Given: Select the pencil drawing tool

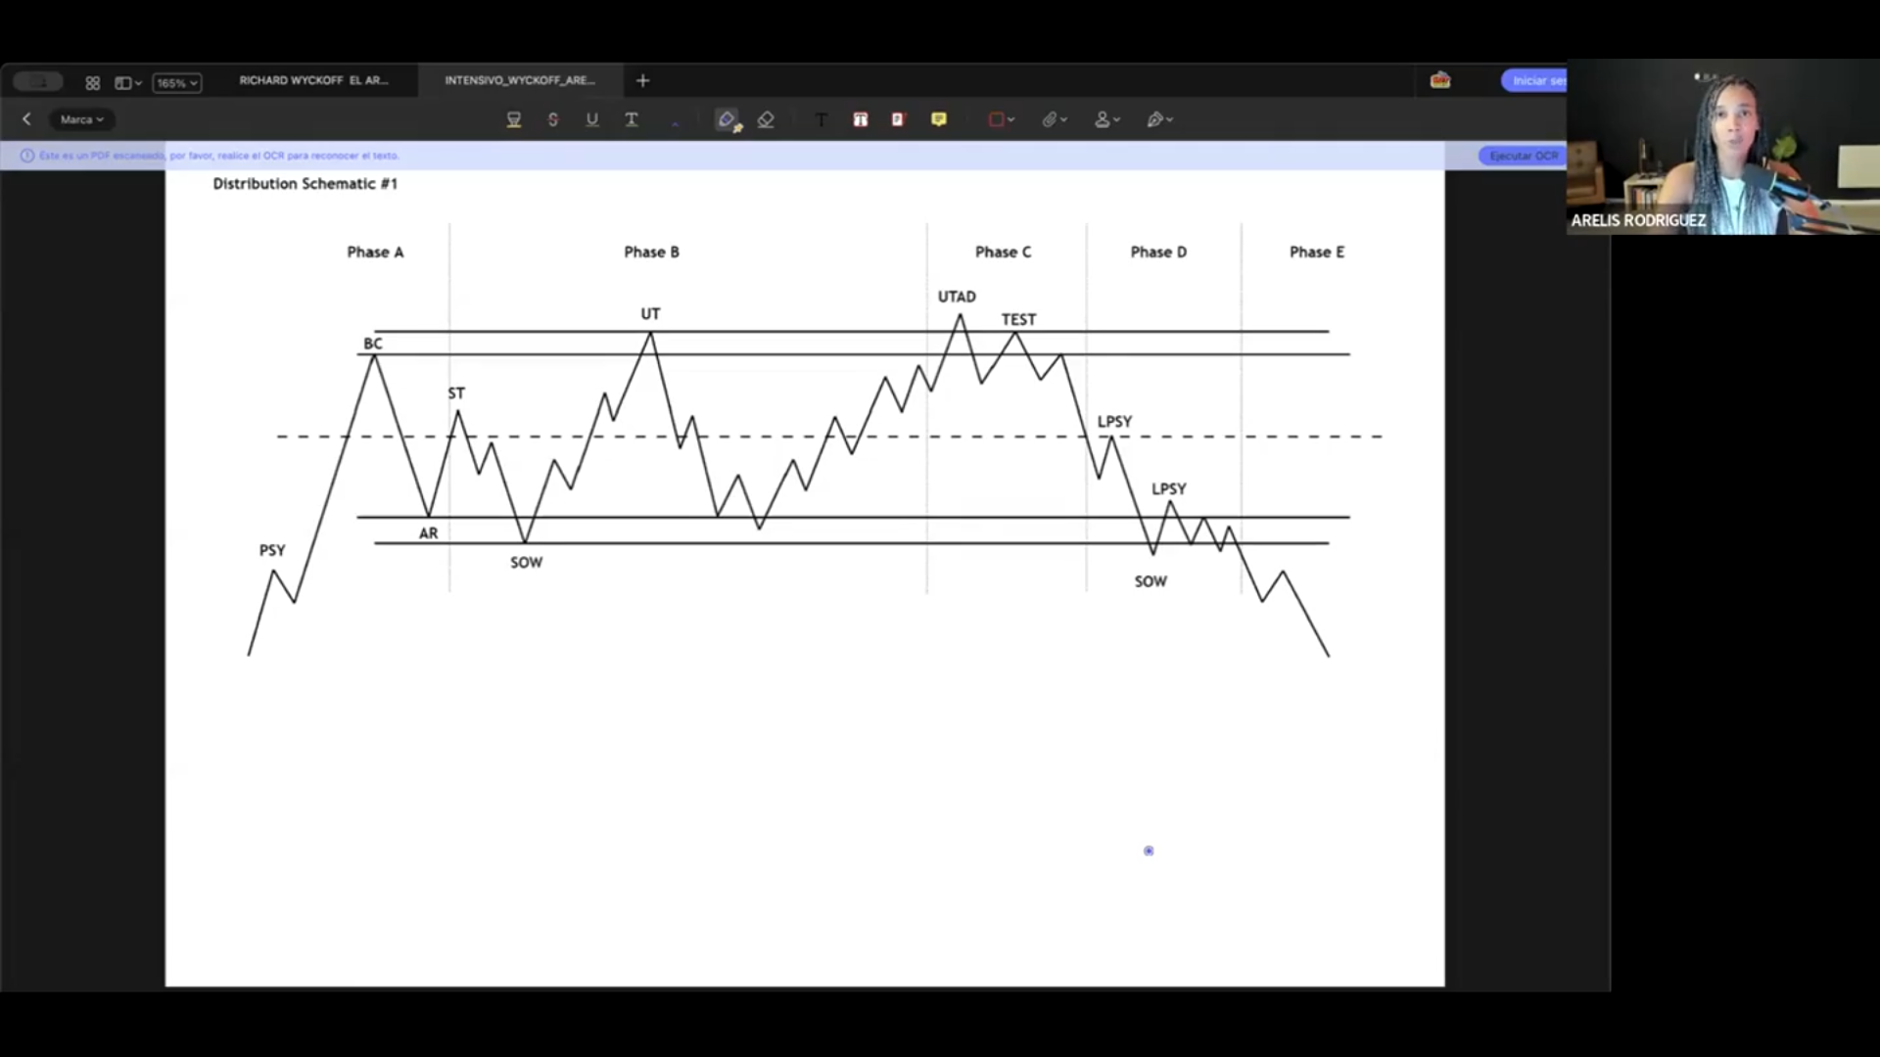Looking at the screenshot, I should pyautogui.click(x=727, y=119).
